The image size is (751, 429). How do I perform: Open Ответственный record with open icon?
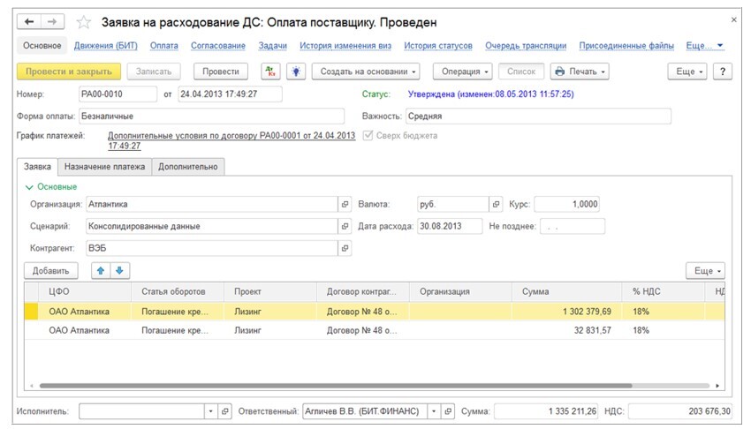pos(448,411)
